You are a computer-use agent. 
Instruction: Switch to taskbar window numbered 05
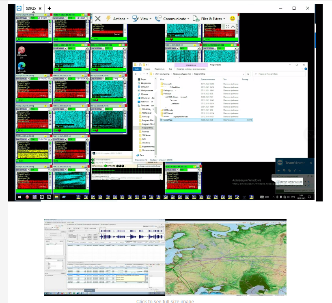coord(100,197)
